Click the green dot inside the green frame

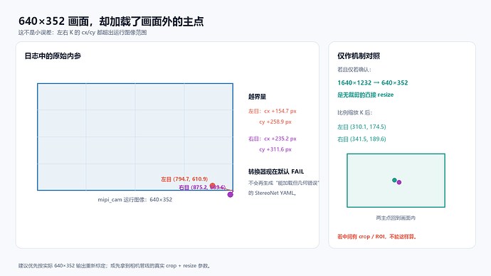394,180
